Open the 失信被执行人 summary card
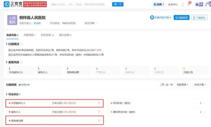Screen dimensions: 211x127 (x=20, y=71)
